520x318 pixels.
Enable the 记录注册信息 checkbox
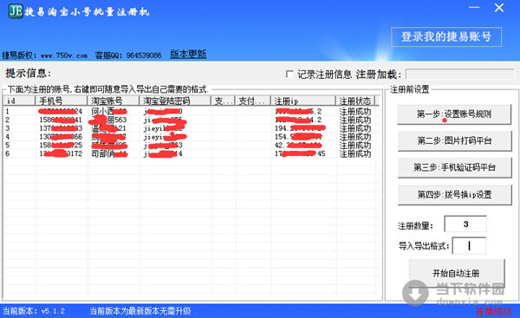click(x=289, y=75)
